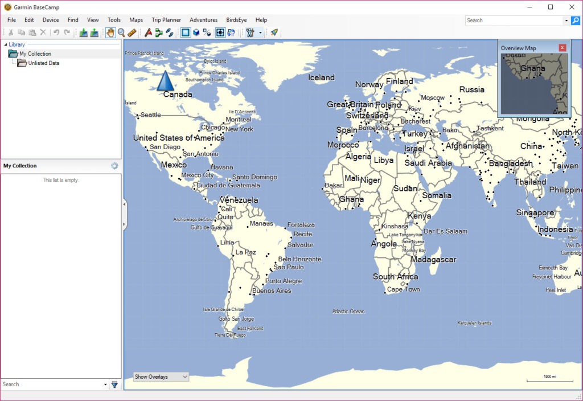Select My Collection folder in library
This screenshot has width=583, height=401.
pos(35,54)
